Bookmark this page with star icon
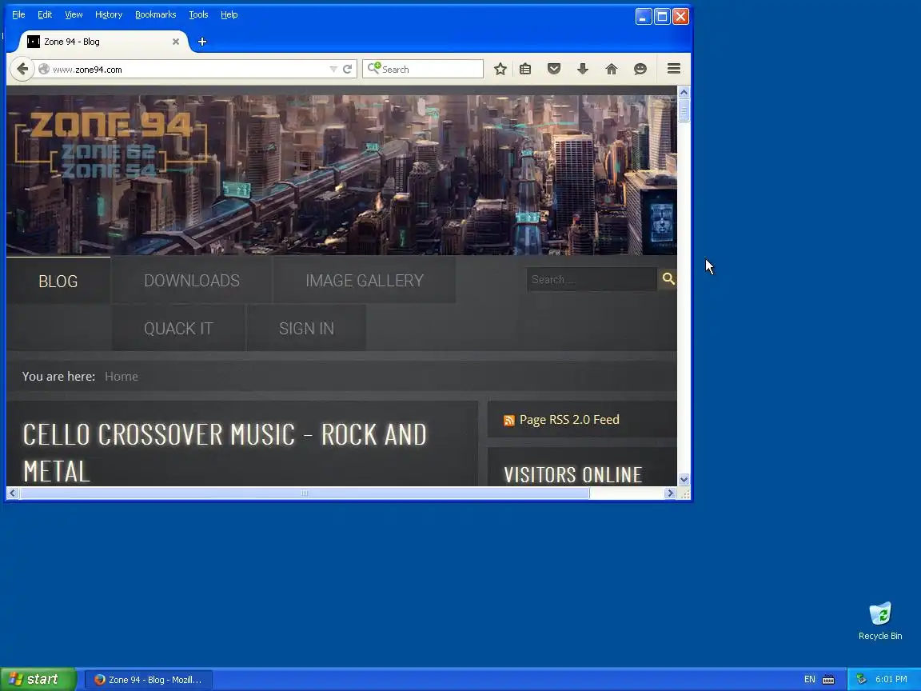 (500, 70)
